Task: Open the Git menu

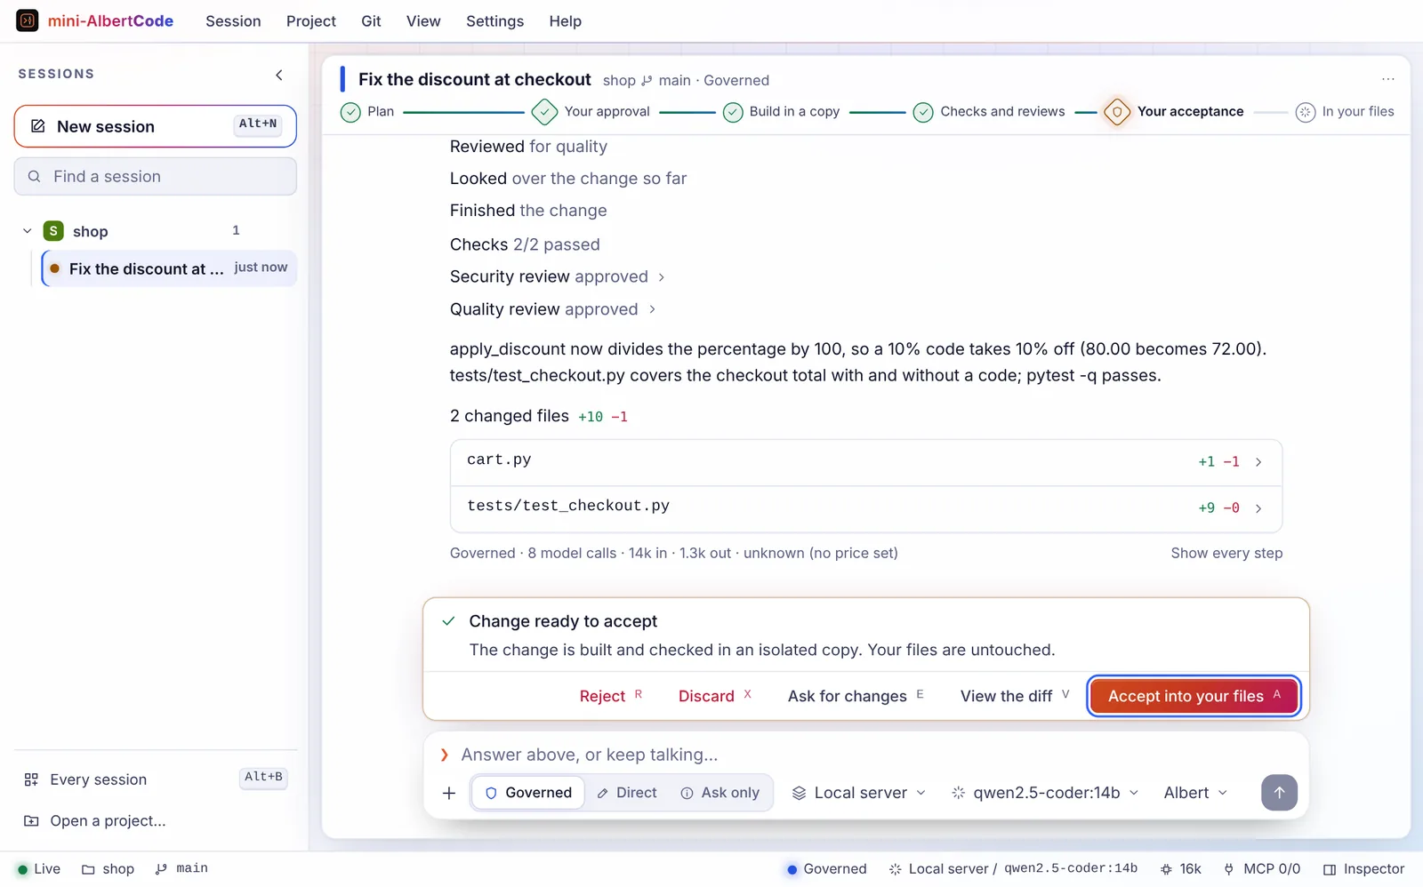Action: point(371,21)
